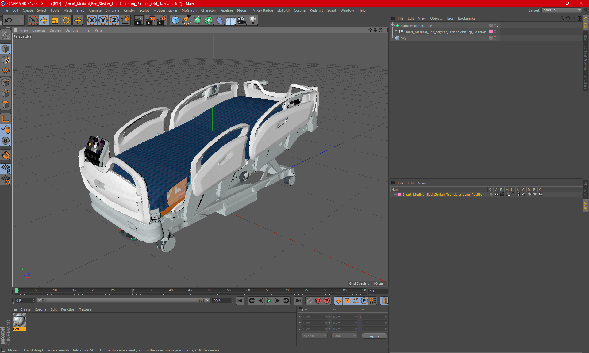Go to start of animation

(x=240, y=301)
